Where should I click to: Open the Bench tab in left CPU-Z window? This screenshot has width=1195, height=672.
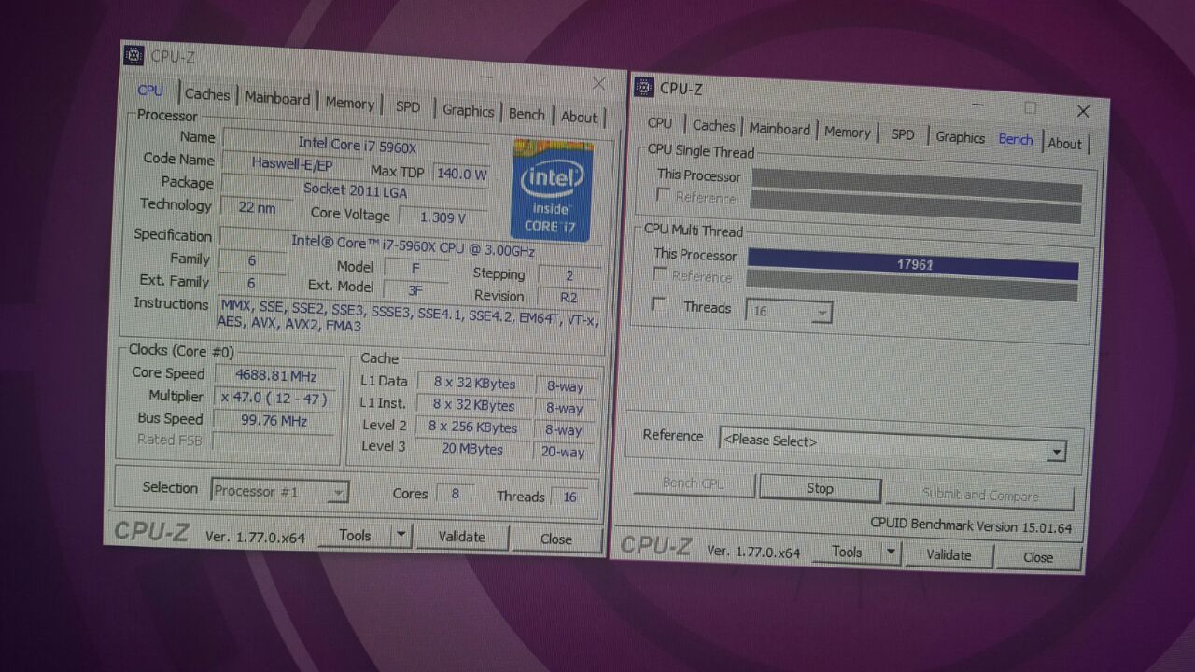(527, 114)
